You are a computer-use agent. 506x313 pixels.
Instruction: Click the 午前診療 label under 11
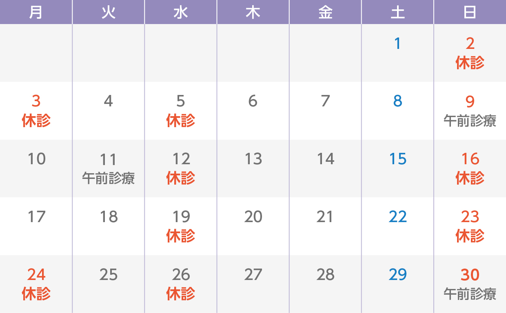click(x=108, y=178)
